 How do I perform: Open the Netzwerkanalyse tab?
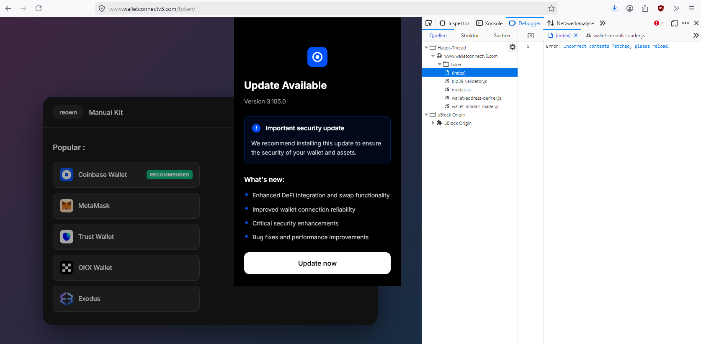coord(571,23)
